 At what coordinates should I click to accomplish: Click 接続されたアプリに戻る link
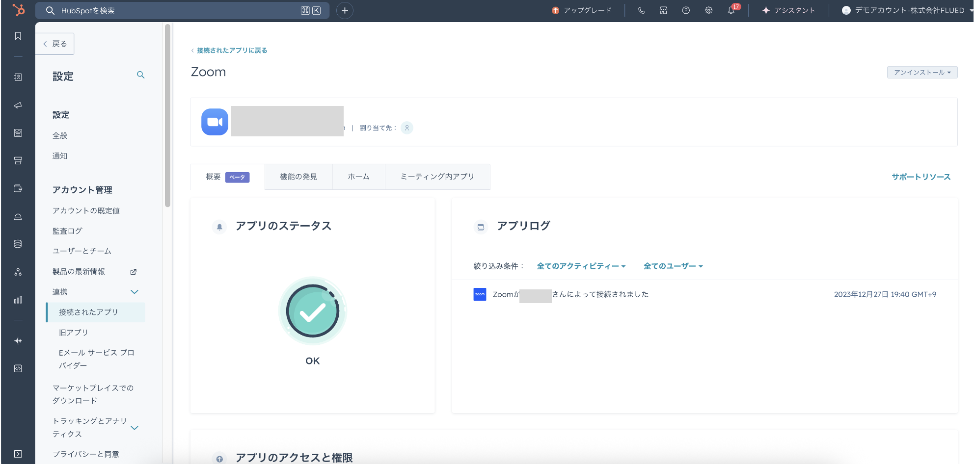[232, 51]
